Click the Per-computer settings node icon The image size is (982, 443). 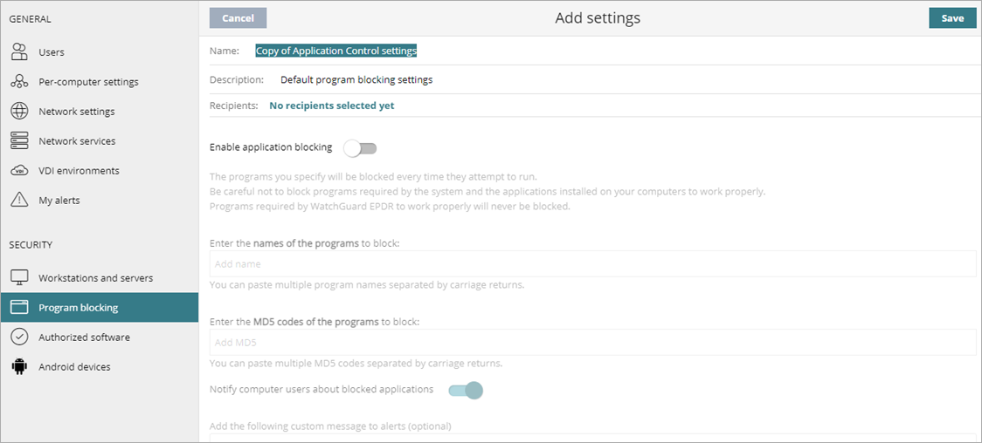[20, 82]
